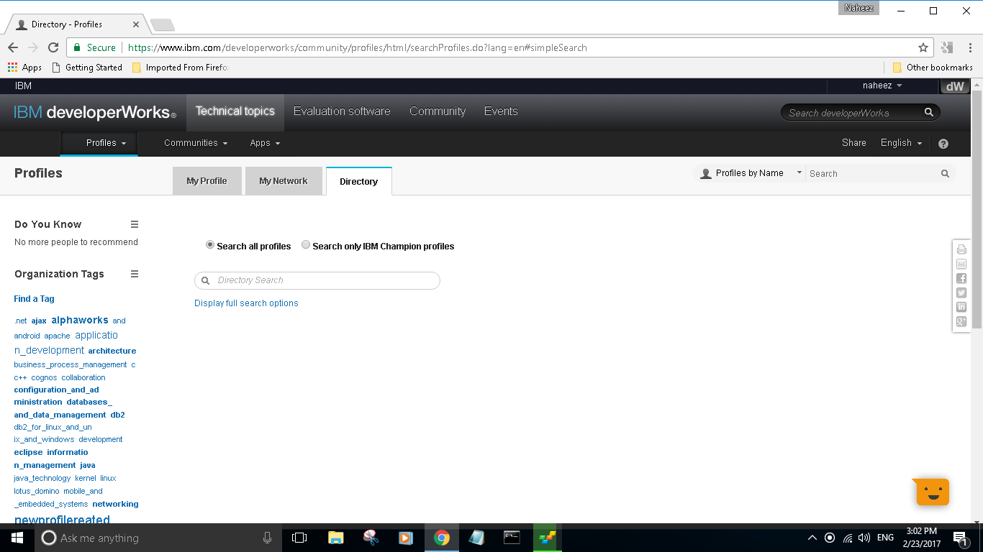Click the volume icon in system tray
The width and height of the screenshot is (983, 552).
(x=864, y=538)
